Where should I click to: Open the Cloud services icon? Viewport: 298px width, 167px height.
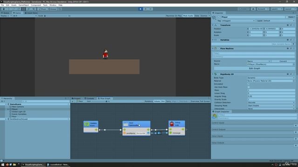pyautogui.click(x=253, y=9)
